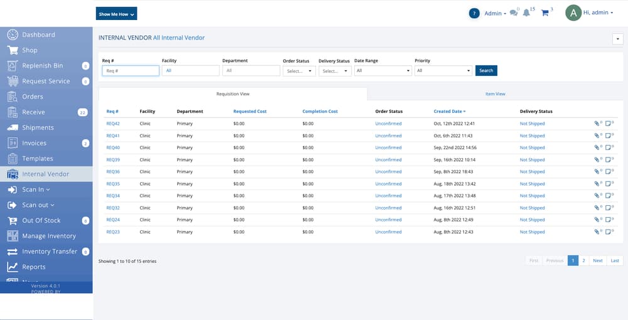Open the Date Range dropdown
Screen dimensions: 628x320
tap(383, 71)
